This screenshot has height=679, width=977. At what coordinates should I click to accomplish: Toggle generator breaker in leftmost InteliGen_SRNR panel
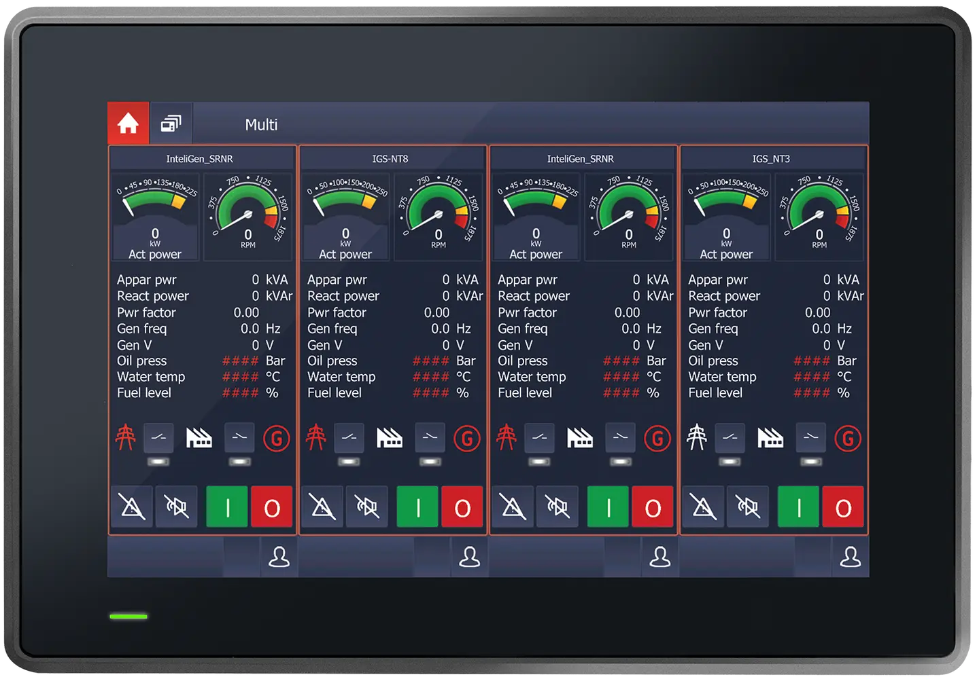239,437
